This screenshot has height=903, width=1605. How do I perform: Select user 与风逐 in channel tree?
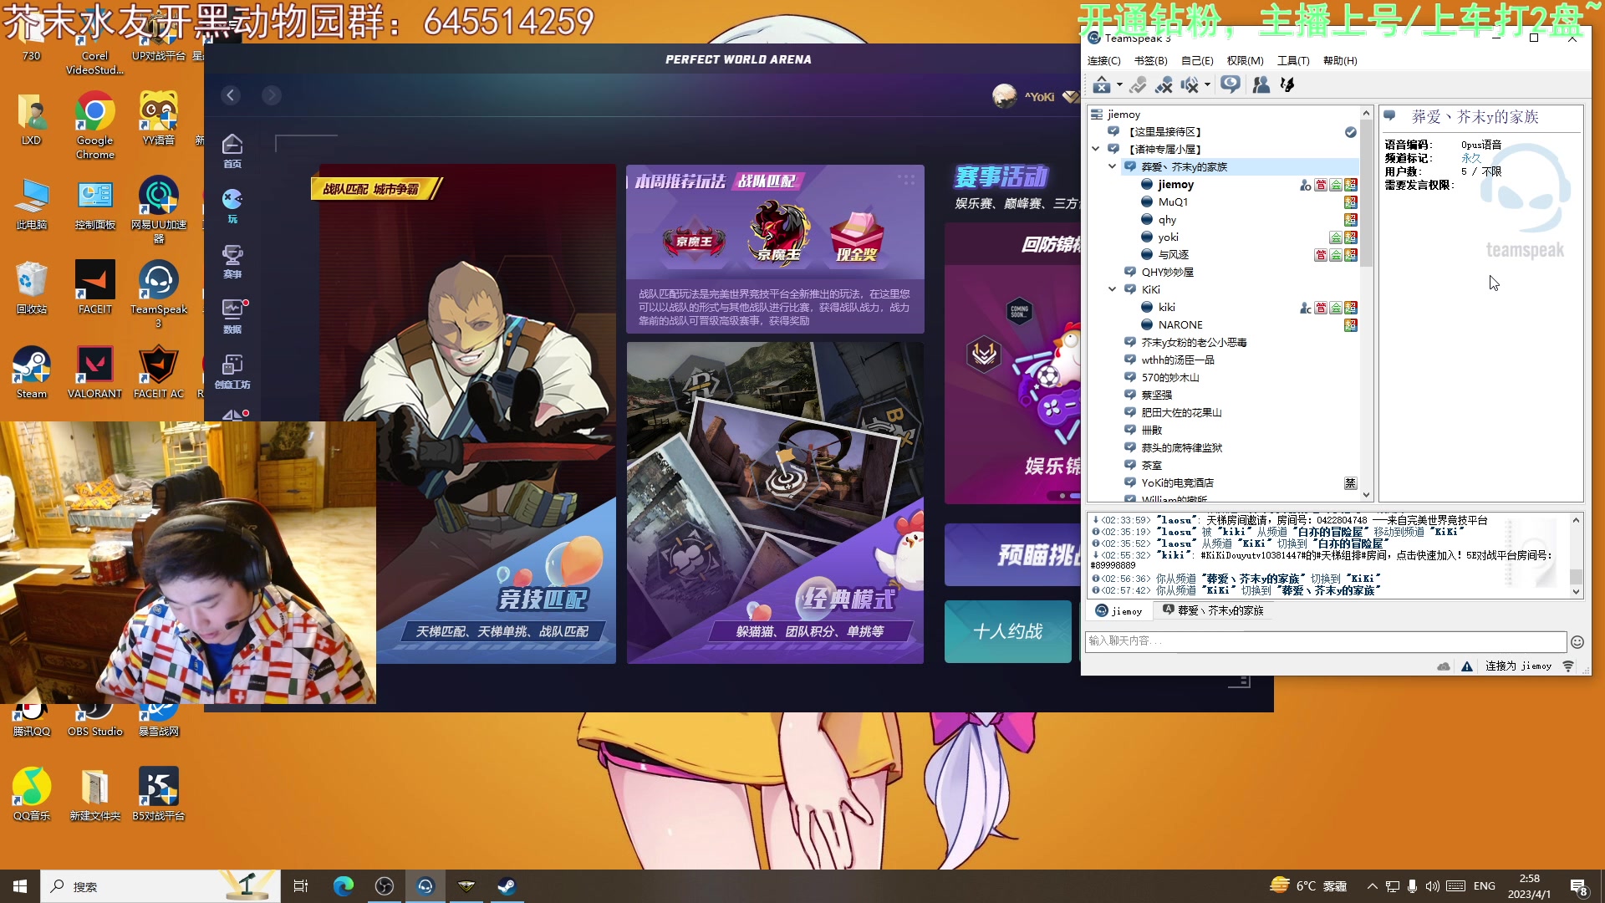pyautogui.click(x=1173, y=255)
